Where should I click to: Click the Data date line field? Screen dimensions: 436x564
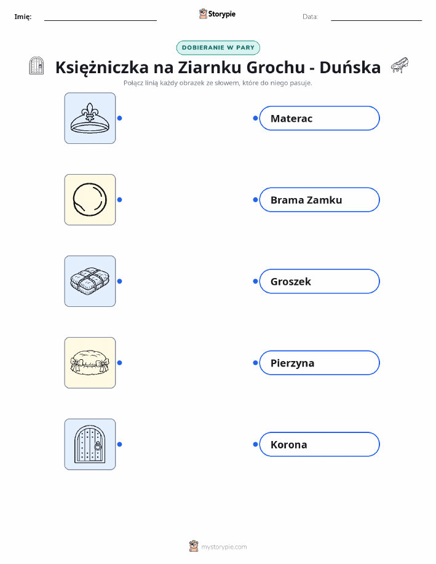point(376,17)
